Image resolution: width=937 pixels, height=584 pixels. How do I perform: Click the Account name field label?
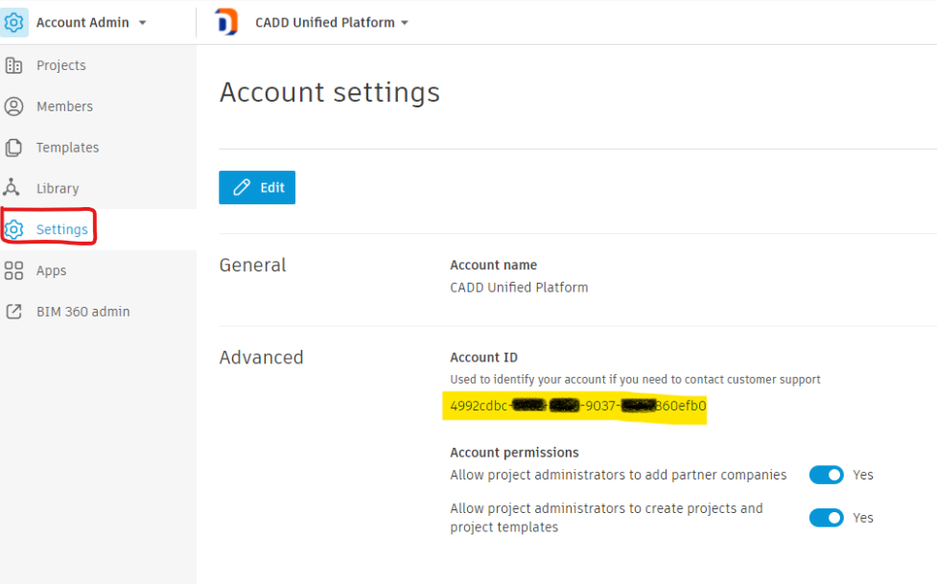494,265
